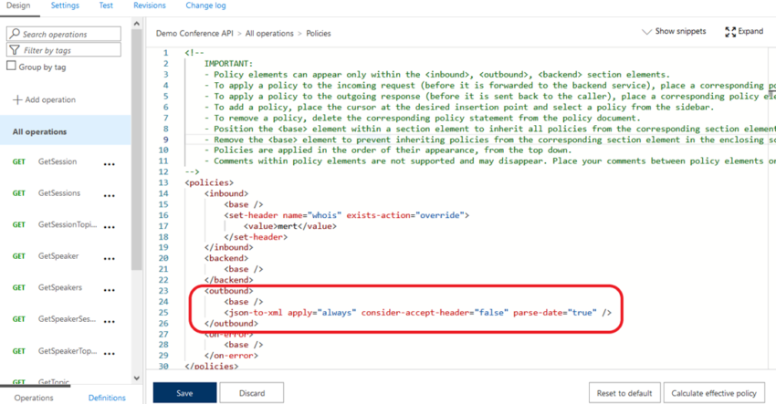
Task: Open ellipsis menu for GetSessions
Action: click(110, 195)
